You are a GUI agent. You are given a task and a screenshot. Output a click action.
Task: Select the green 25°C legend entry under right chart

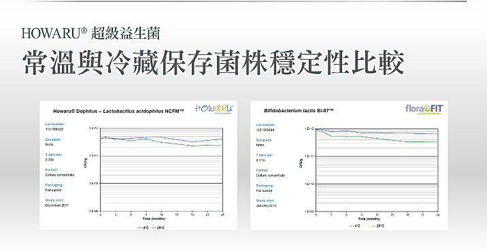(x=377, y=226)
